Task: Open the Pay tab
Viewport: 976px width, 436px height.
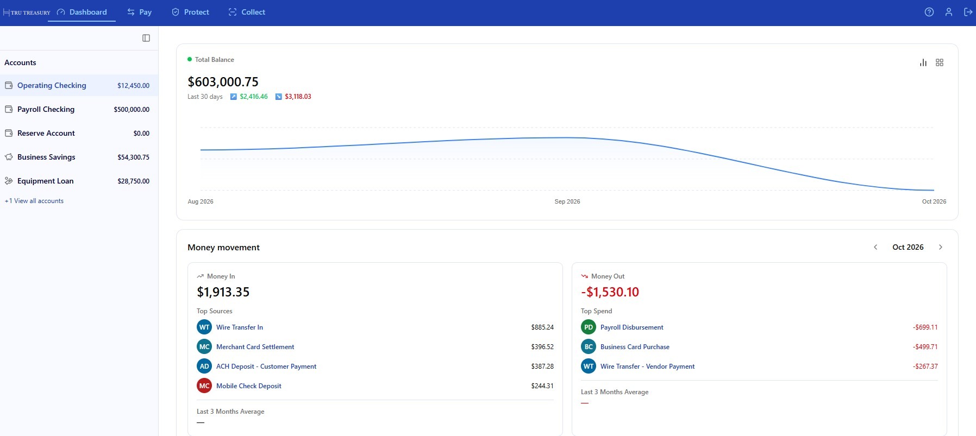Action: [x=140, y=12]
